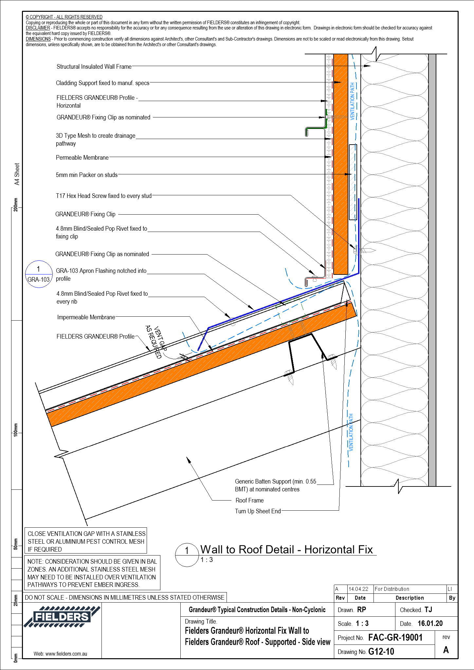Click the 'Pop Rivet fixed to fixing clip' label
Image resolution: width=474 pixels, height=670 pixels.
tap(101, 232)
